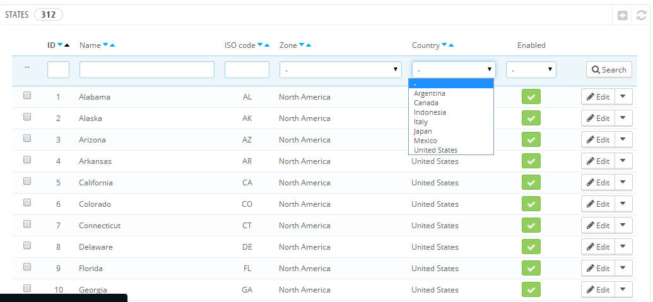Check the Alaska row checkbox
Image resolution: width=653 pixels, height=302 pixels.
(27, 117)
